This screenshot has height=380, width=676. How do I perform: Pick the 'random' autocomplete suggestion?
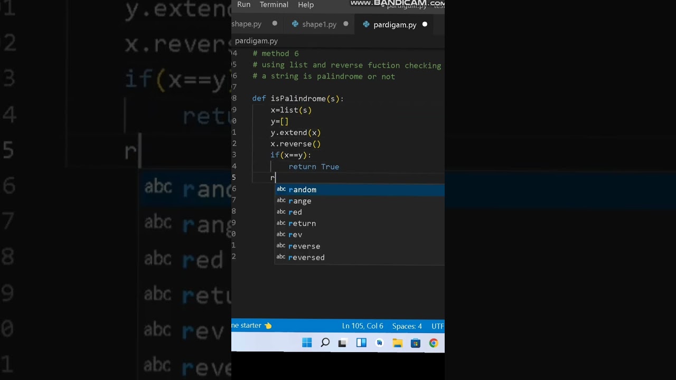(x=360, y=189)
